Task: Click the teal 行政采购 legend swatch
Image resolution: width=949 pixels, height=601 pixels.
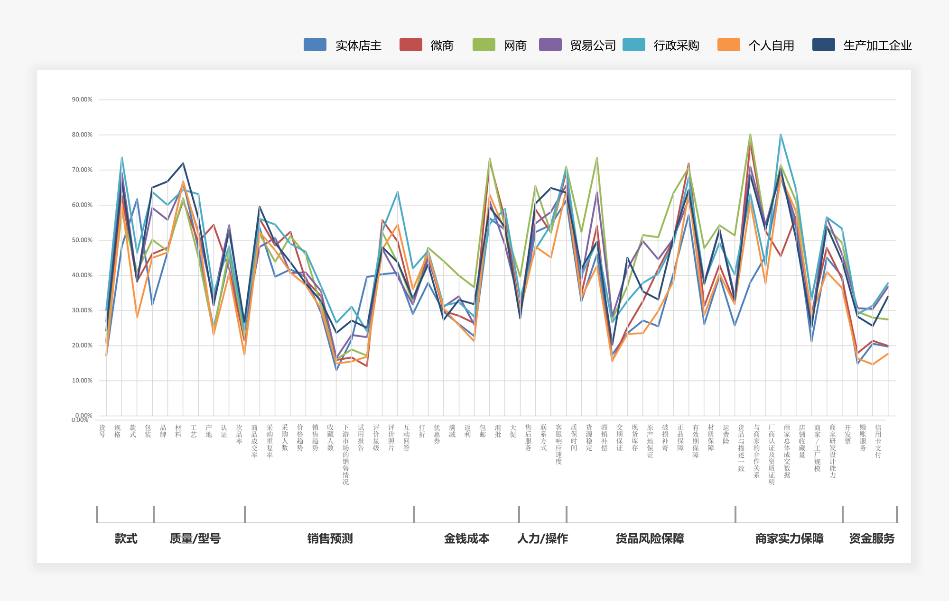Action: (633, 45)
